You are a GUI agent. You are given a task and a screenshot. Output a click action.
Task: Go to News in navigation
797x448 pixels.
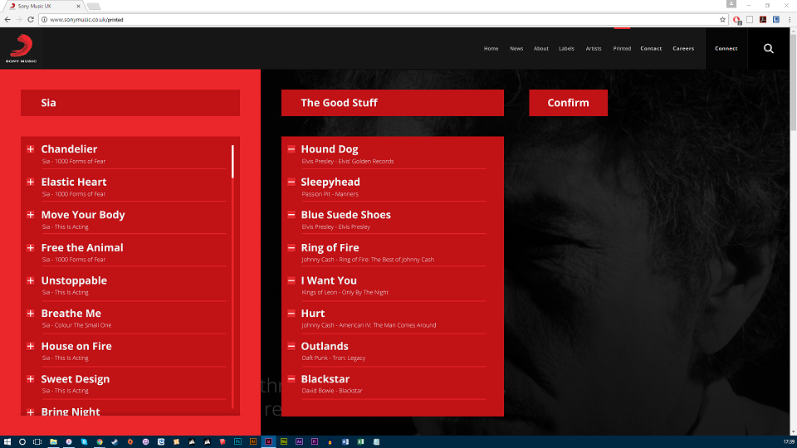[516, 49]
